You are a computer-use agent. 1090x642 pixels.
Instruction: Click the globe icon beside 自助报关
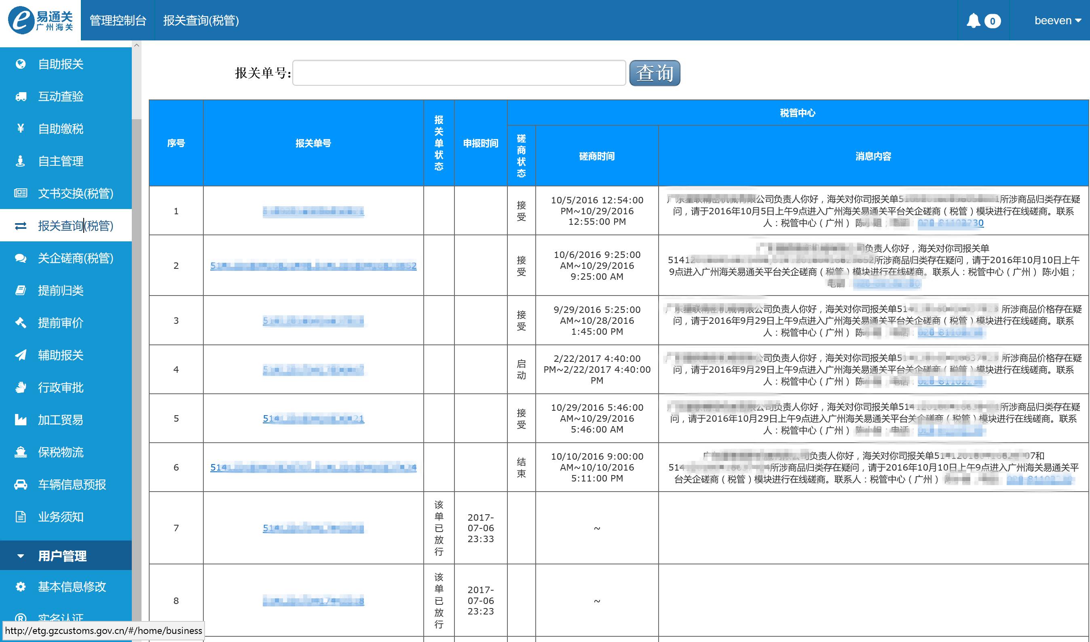point(20,64)
